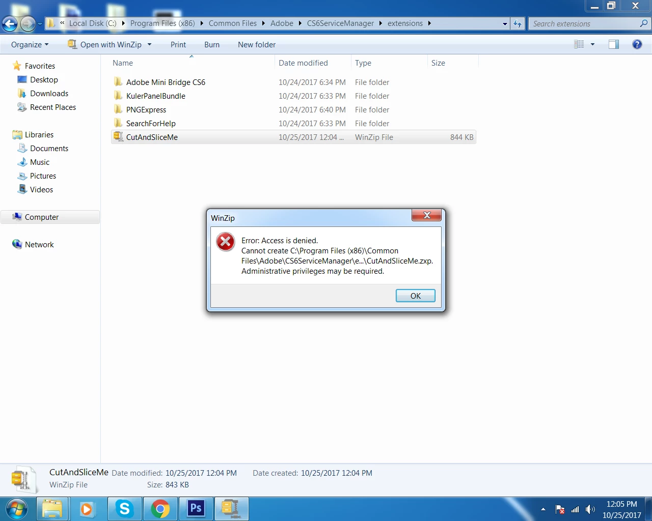Open recent pages dropdown next to Forward
The image size is (652, 521).
coord(40,24)
